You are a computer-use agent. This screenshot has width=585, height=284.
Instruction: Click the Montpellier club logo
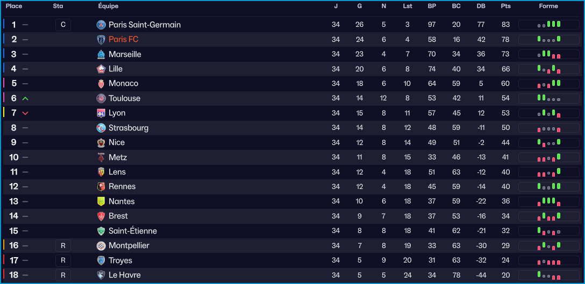click(101, 245)
